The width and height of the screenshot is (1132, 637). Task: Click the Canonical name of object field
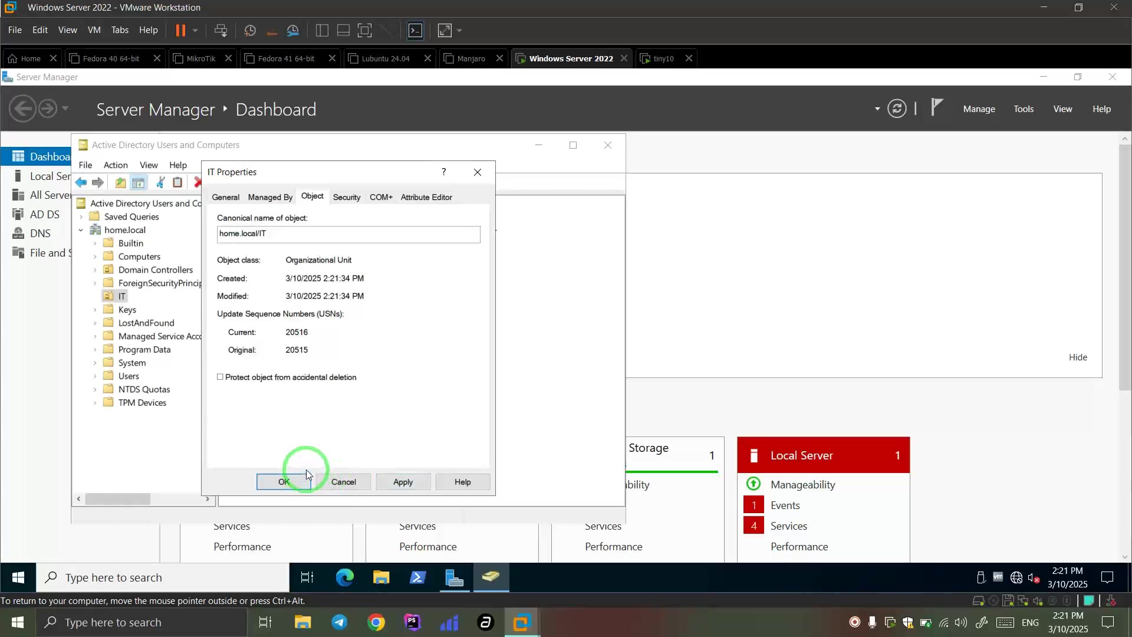pyautogui.click(x=348, y=234)
